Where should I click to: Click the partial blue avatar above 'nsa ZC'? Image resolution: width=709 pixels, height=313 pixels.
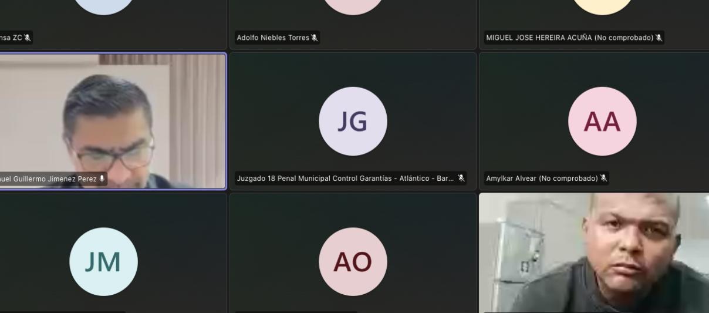tap(103, 6)
